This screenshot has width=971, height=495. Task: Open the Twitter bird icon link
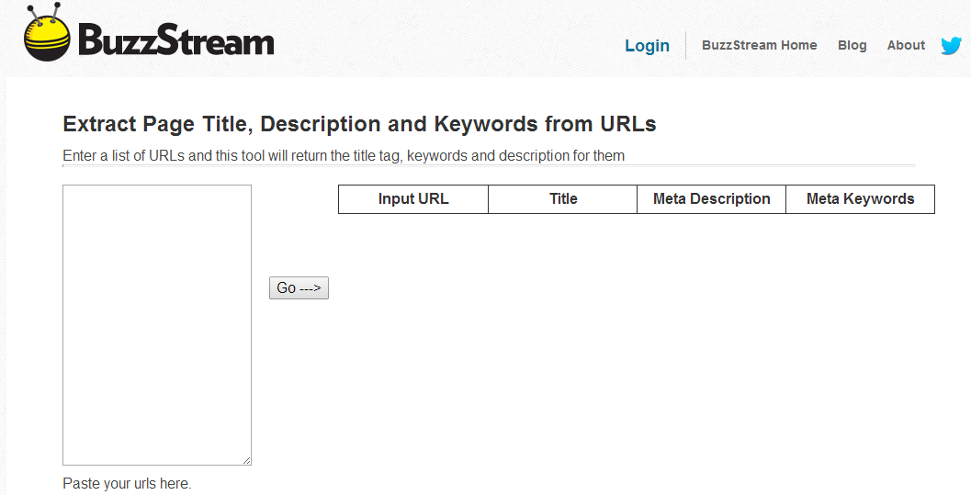pyautogui.click(x=952, y=45)
